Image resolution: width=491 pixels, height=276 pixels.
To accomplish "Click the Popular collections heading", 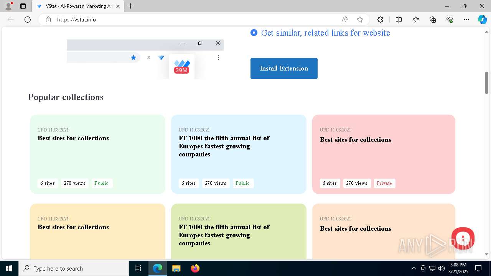I will click(x=66, y=97).
